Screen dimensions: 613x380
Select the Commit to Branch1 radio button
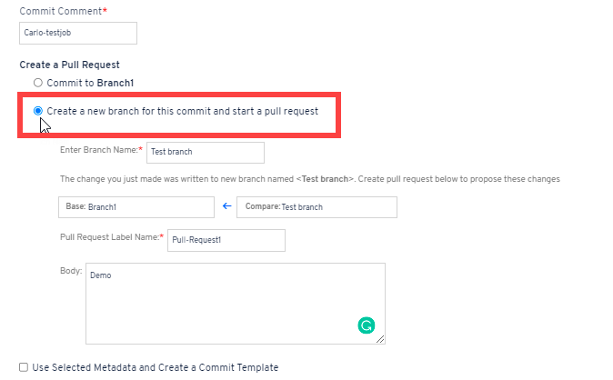(38, 83)
